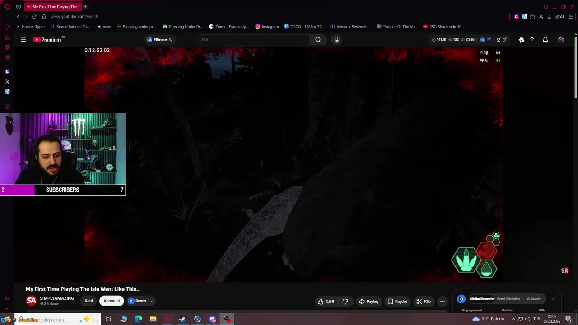This screenshot has height=325, width=578.
Task: Open the vidIQ trophy icon
Action: tap(499, 40)
